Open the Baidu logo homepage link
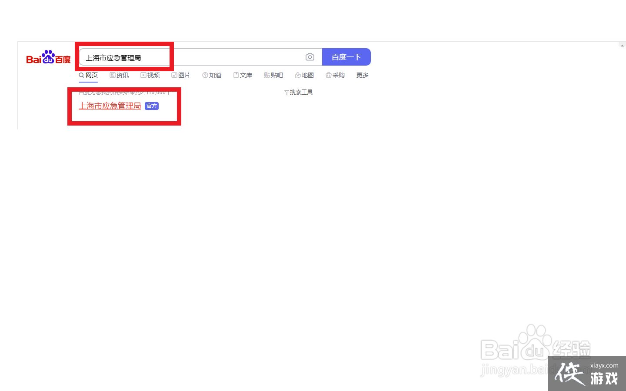This screenshot has width=626, height=391. [x=48, y=57]
